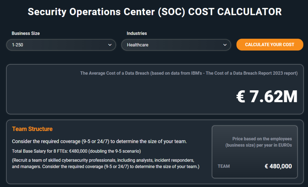Click the chevron arrow beside 1-250

(110, 45)
